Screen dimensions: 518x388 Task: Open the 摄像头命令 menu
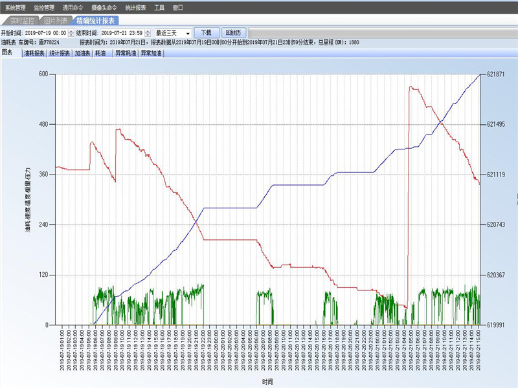(x=104, y=8)
